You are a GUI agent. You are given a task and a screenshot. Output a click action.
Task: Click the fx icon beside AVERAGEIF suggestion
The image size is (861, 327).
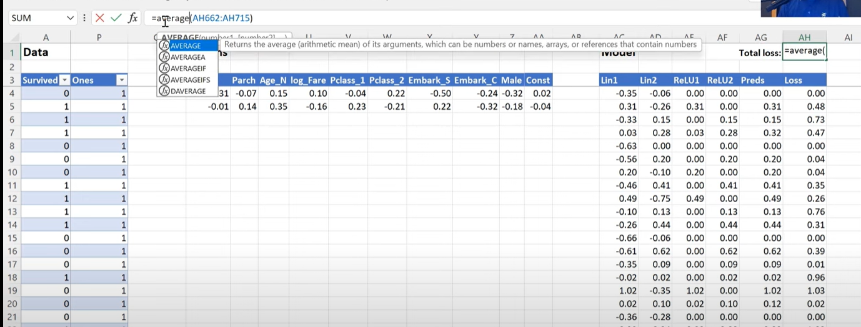[164, 69]
